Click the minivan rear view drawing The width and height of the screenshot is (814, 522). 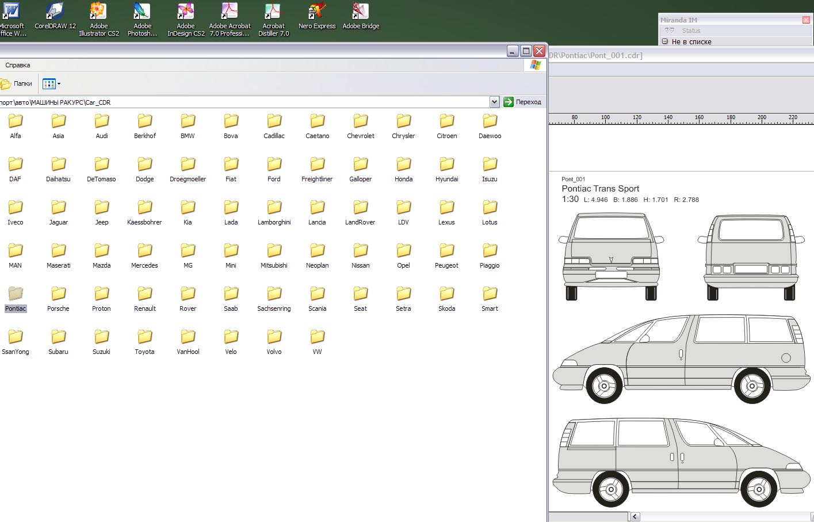click(x=751, y=257)
